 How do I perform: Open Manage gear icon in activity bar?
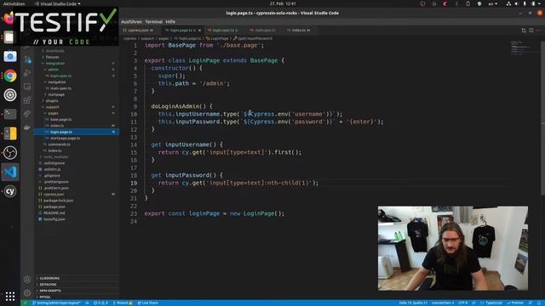(x=27, y=292)
